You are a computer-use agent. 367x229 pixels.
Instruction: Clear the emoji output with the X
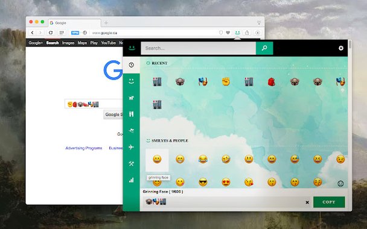click(x=307, y=202)
